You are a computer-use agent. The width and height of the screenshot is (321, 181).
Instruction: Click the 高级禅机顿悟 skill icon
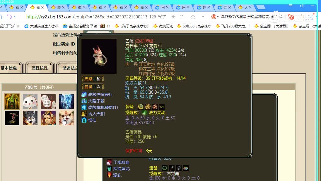84,107
